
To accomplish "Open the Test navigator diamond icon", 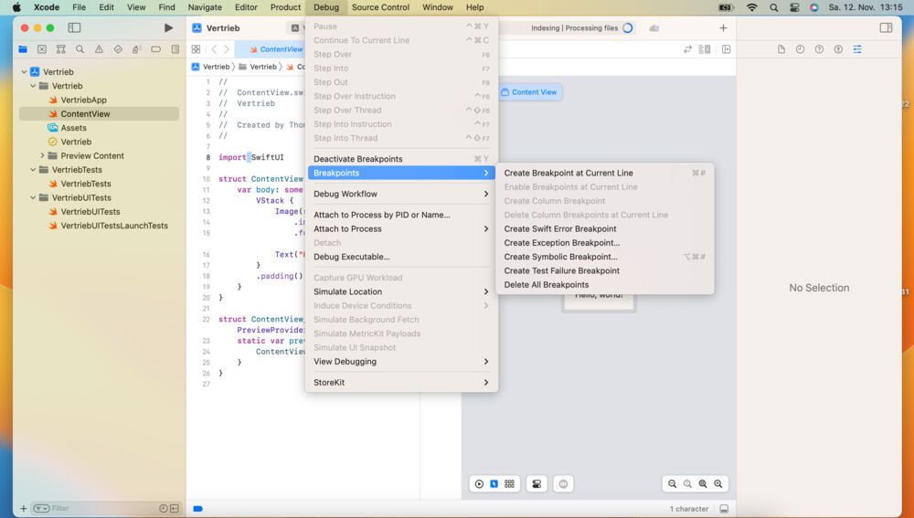I will point(118,49).
